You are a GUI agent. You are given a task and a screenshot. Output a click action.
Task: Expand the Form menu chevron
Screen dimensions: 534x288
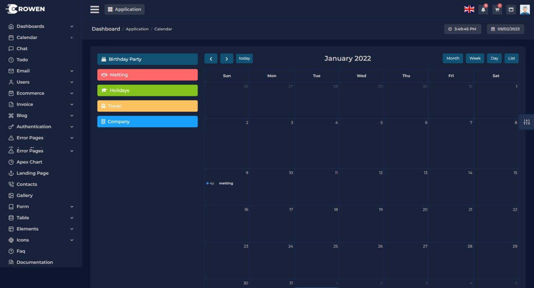pyautogui.click(x=72, y=207)
